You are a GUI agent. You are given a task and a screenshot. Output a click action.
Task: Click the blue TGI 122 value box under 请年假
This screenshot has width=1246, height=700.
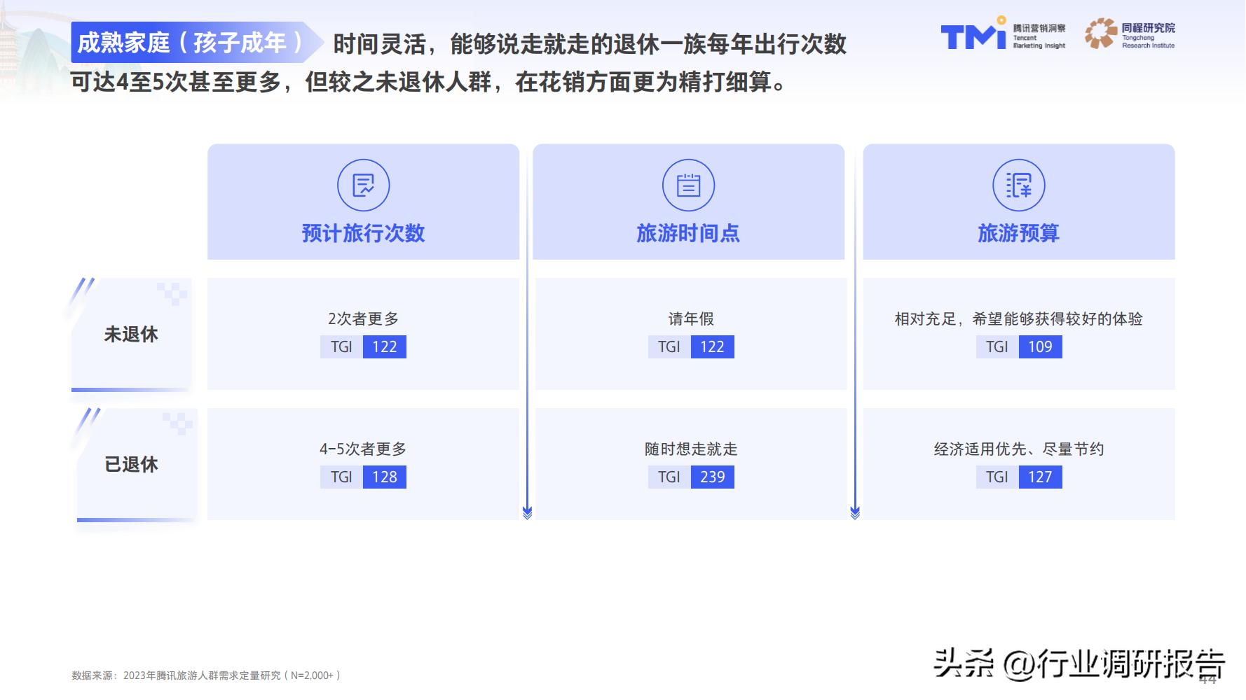coord(711,346)
